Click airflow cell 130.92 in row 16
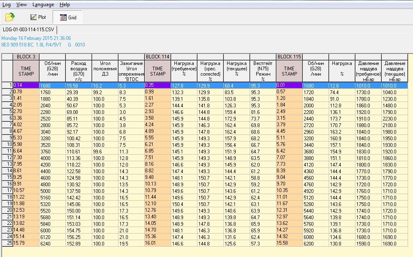This screenshot has width=413, height=257. point(79,184)
